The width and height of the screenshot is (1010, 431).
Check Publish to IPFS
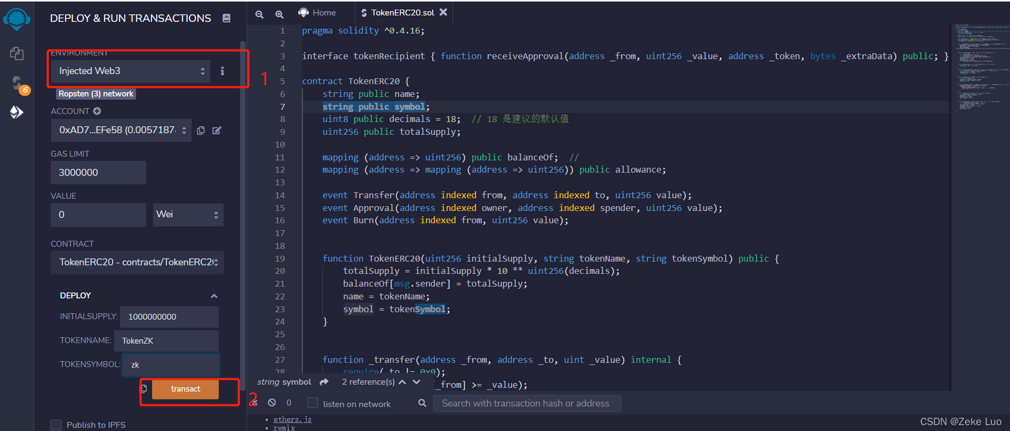click(x=56, y=425)
